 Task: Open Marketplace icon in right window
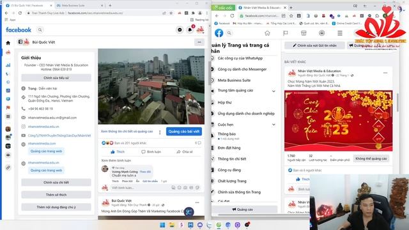point(304,33)
